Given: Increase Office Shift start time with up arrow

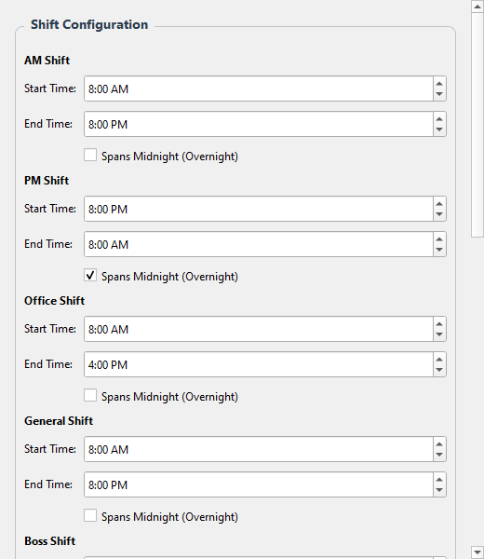Looking at the screenshot, I should pos(439,324).
